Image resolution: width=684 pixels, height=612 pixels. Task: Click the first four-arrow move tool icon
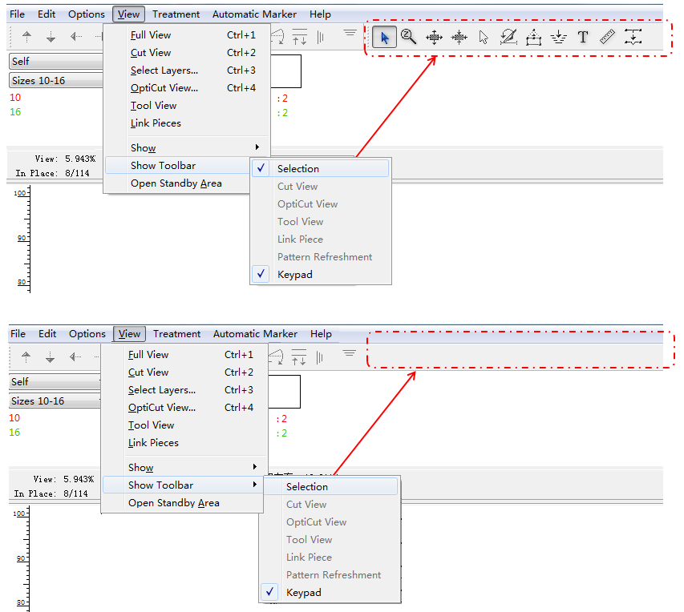[x=434, y=37]
